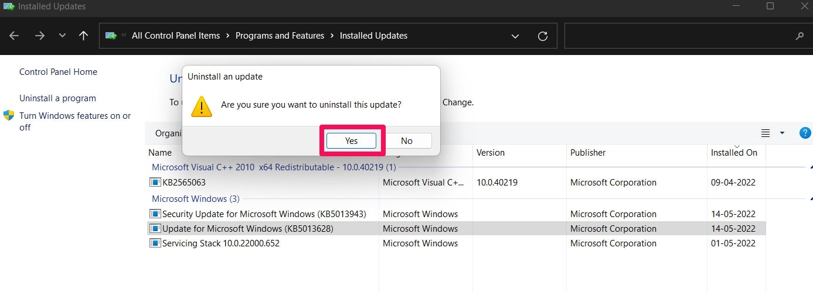Viewport: 813px width, 292px height.
Task: Click the search box field
Action: tap(688, 36)
